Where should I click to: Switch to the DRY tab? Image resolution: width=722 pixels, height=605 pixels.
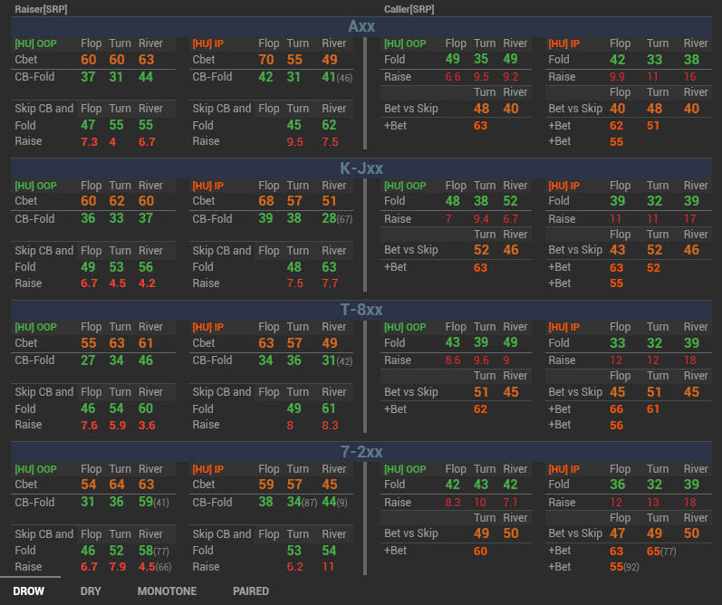pyautogui.click(x=91, y=591)
